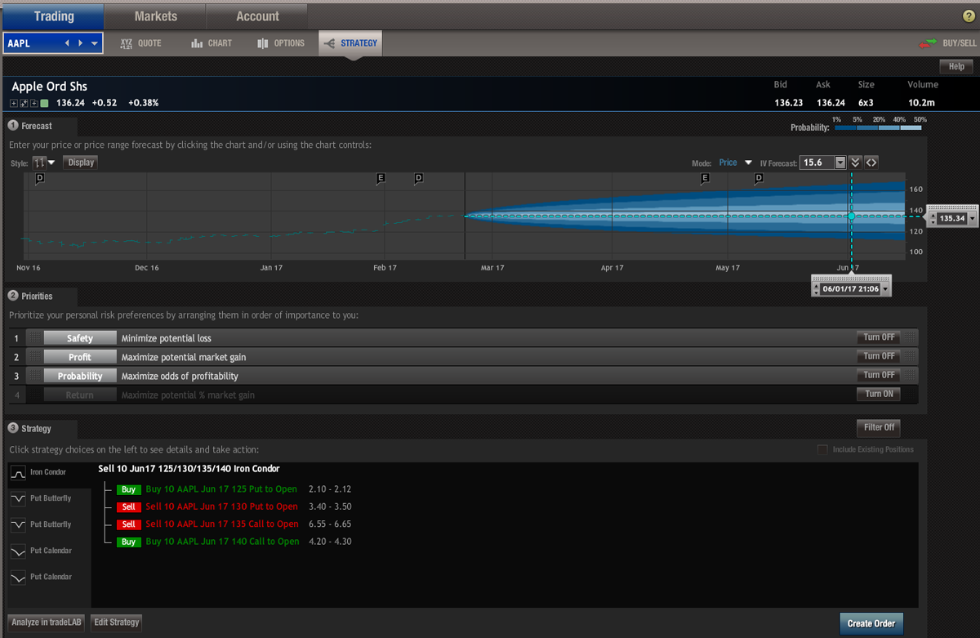This screenshot has height=638, width=980.
Task: Grab the drag handle on Probability row
Action: coord(33,376)
